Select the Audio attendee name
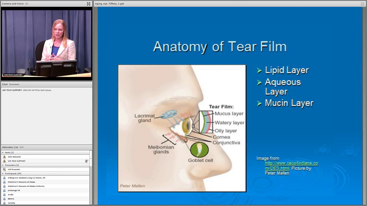Screen dimensions: 367x206 point(11,195)
